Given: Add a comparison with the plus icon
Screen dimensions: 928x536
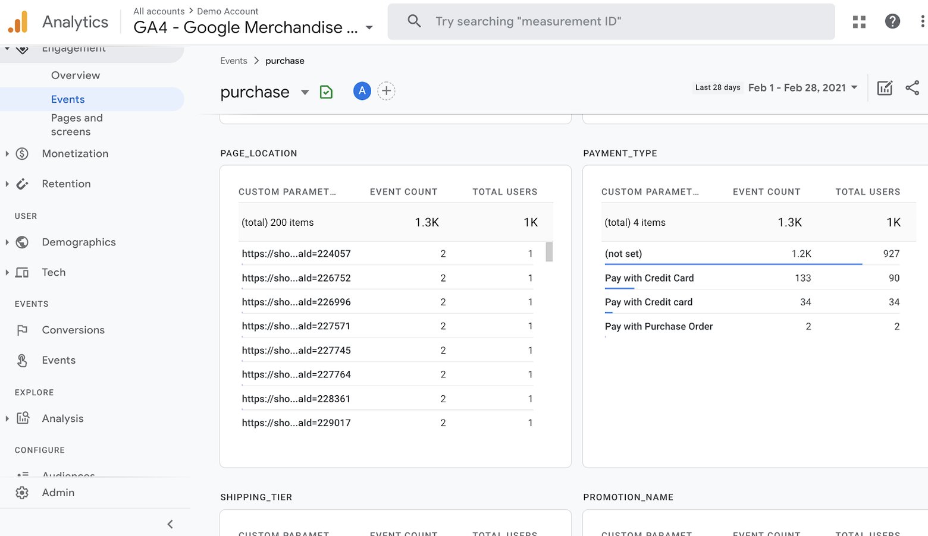Looking at the screenshot, I should (x=386, y=90).
